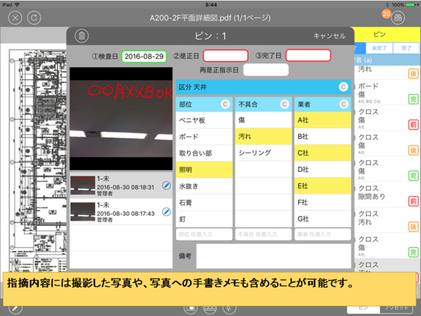Toggle F社 in 業者 list
Viewport: 421px width, 316px height.
click(323, 202)
